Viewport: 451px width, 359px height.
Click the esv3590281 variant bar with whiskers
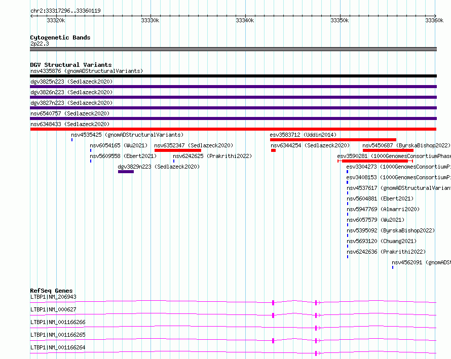coord(375,161)
